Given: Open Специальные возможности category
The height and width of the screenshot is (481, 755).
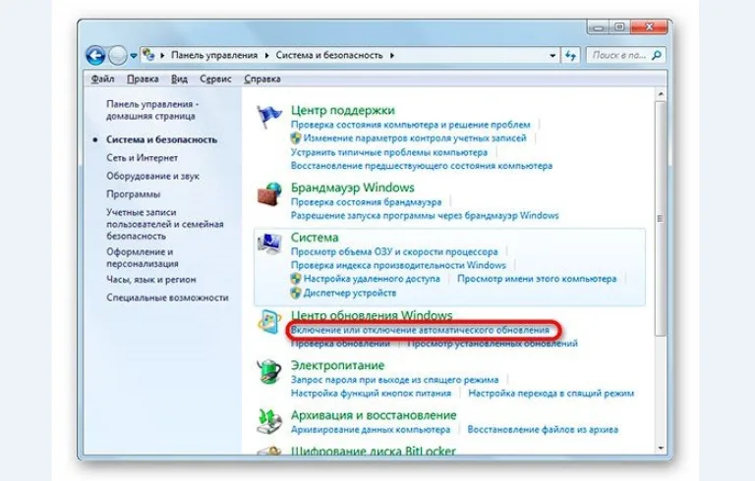Looking at the screenshot, I should pyautogui.click(x=167, y=297).
